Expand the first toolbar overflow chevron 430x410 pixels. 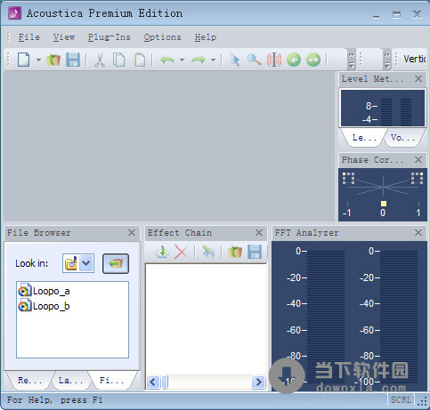352,60
